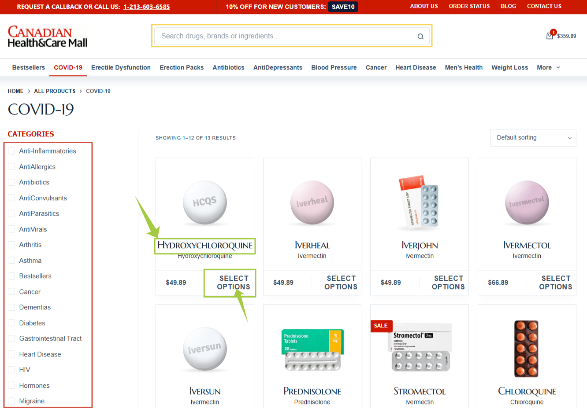Screen dimensions: 587x408
Task: Open the Erection Packs menu item
Action: click(182, 67)
